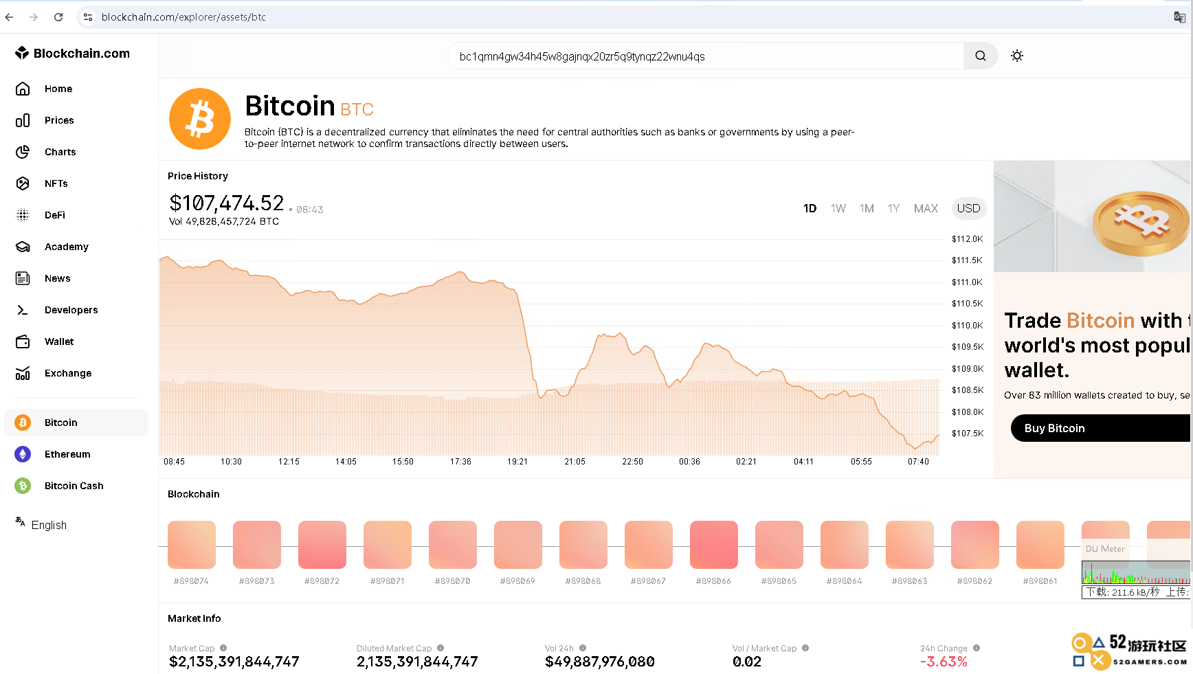
Task: Open block #898061 tile
Action: [1040, 545]
